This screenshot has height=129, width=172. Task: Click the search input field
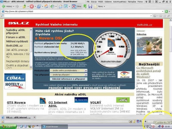point(77,16)
